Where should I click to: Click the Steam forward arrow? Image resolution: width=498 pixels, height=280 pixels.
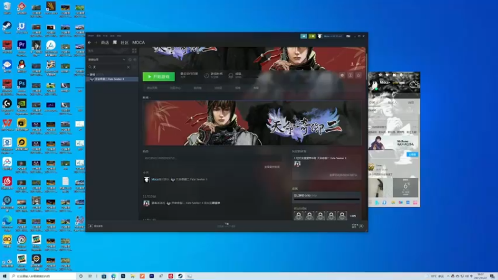[x=96, y=42]
